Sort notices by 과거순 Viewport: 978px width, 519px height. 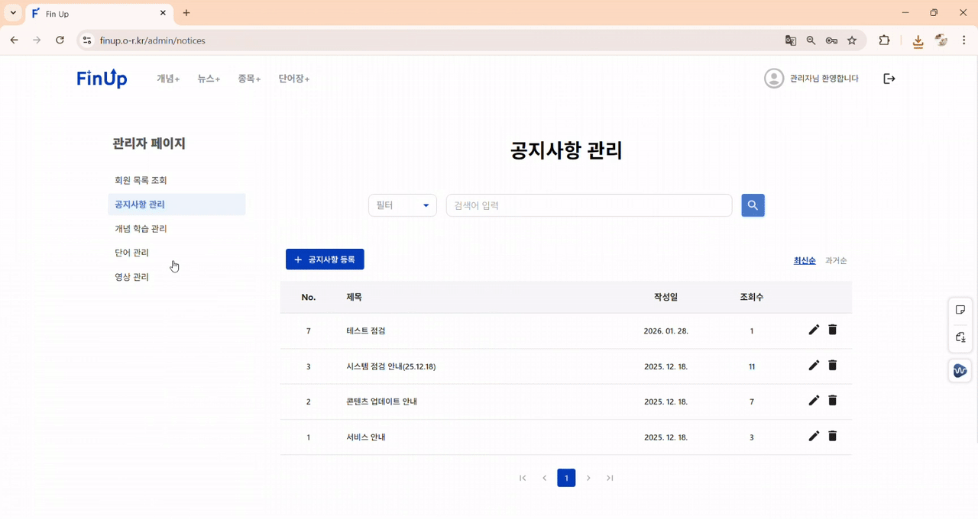pos(836,260)
